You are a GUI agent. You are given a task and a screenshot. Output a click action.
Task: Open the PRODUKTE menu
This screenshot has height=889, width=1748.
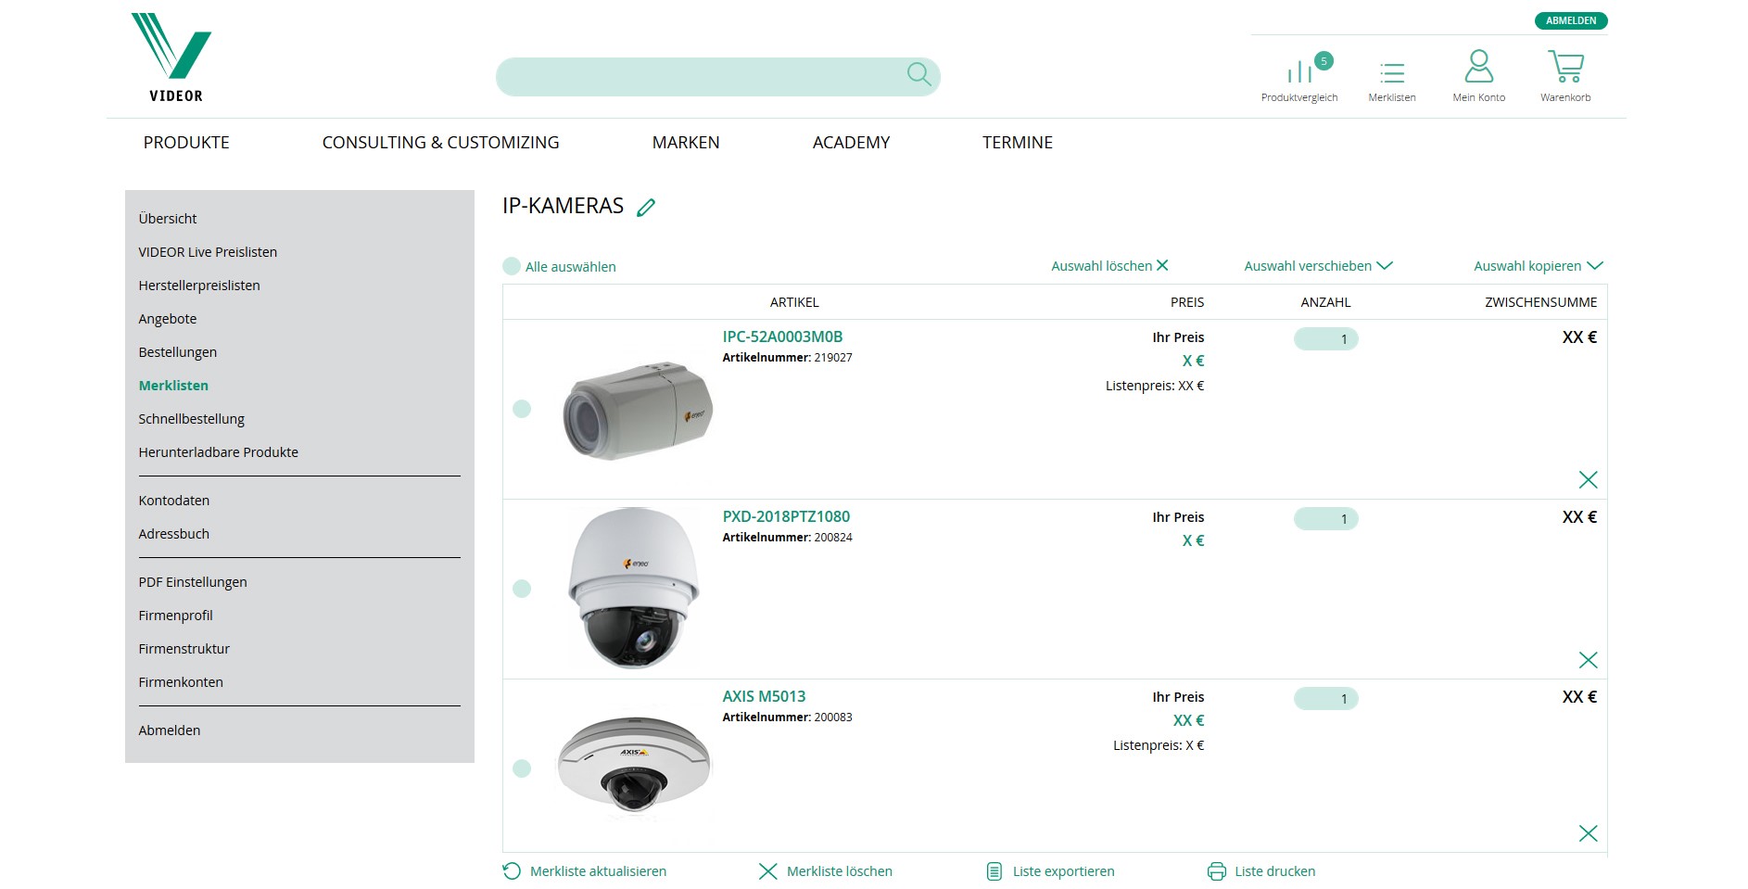[186, 143]
